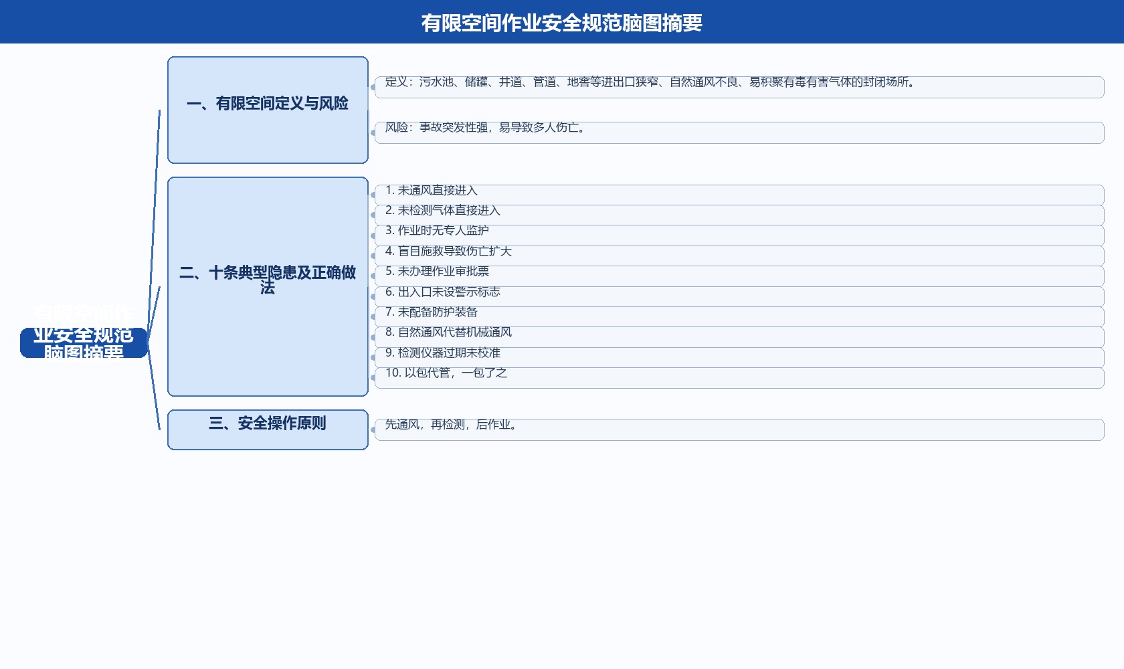Select the item 4. 盲目施救导致伤亡扩大
Image resolution: width=1124 pixels, height=669 pixels.
point(739,256)
